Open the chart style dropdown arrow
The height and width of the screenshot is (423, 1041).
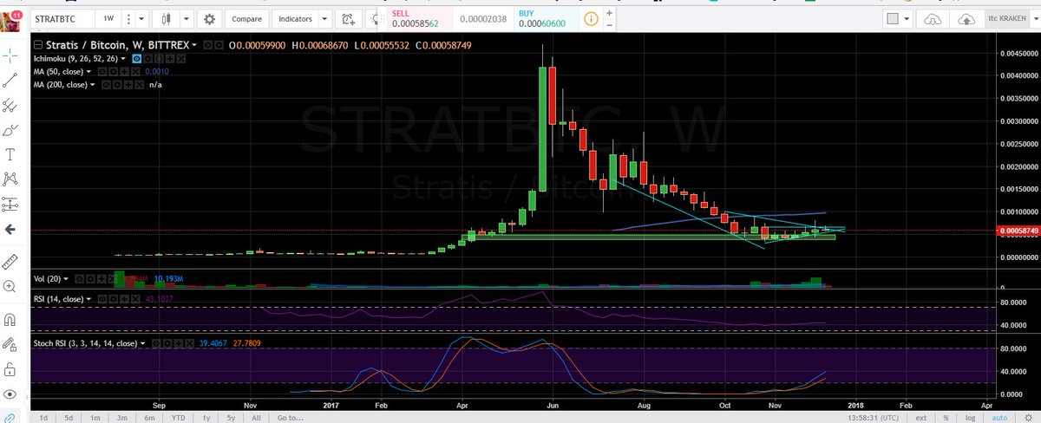(x=186, y=19)
